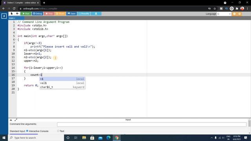Image resolution: width=251 pixels, height=141 pixels.
Task: Bookmark this page with star icon
Action: tap(215, 9)
